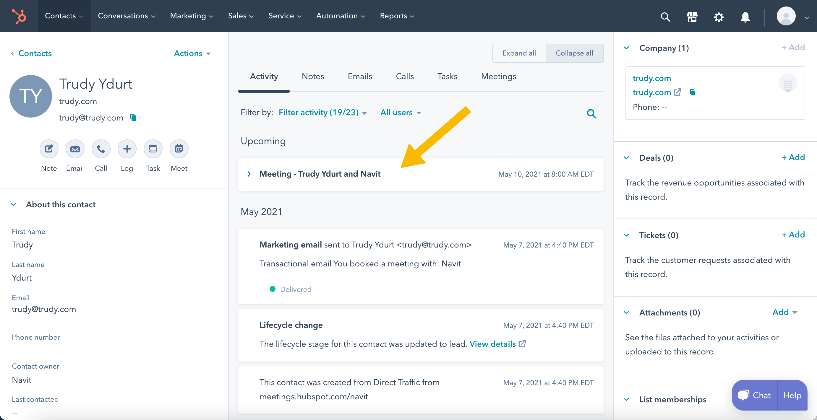Search the activity timeline magnifier

coord(591,113)
